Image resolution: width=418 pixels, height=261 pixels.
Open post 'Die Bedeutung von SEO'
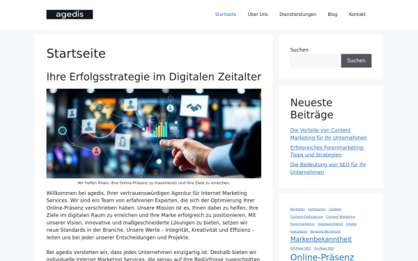328,168
